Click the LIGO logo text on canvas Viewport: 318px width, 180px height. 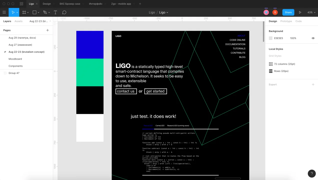[118, 36]
